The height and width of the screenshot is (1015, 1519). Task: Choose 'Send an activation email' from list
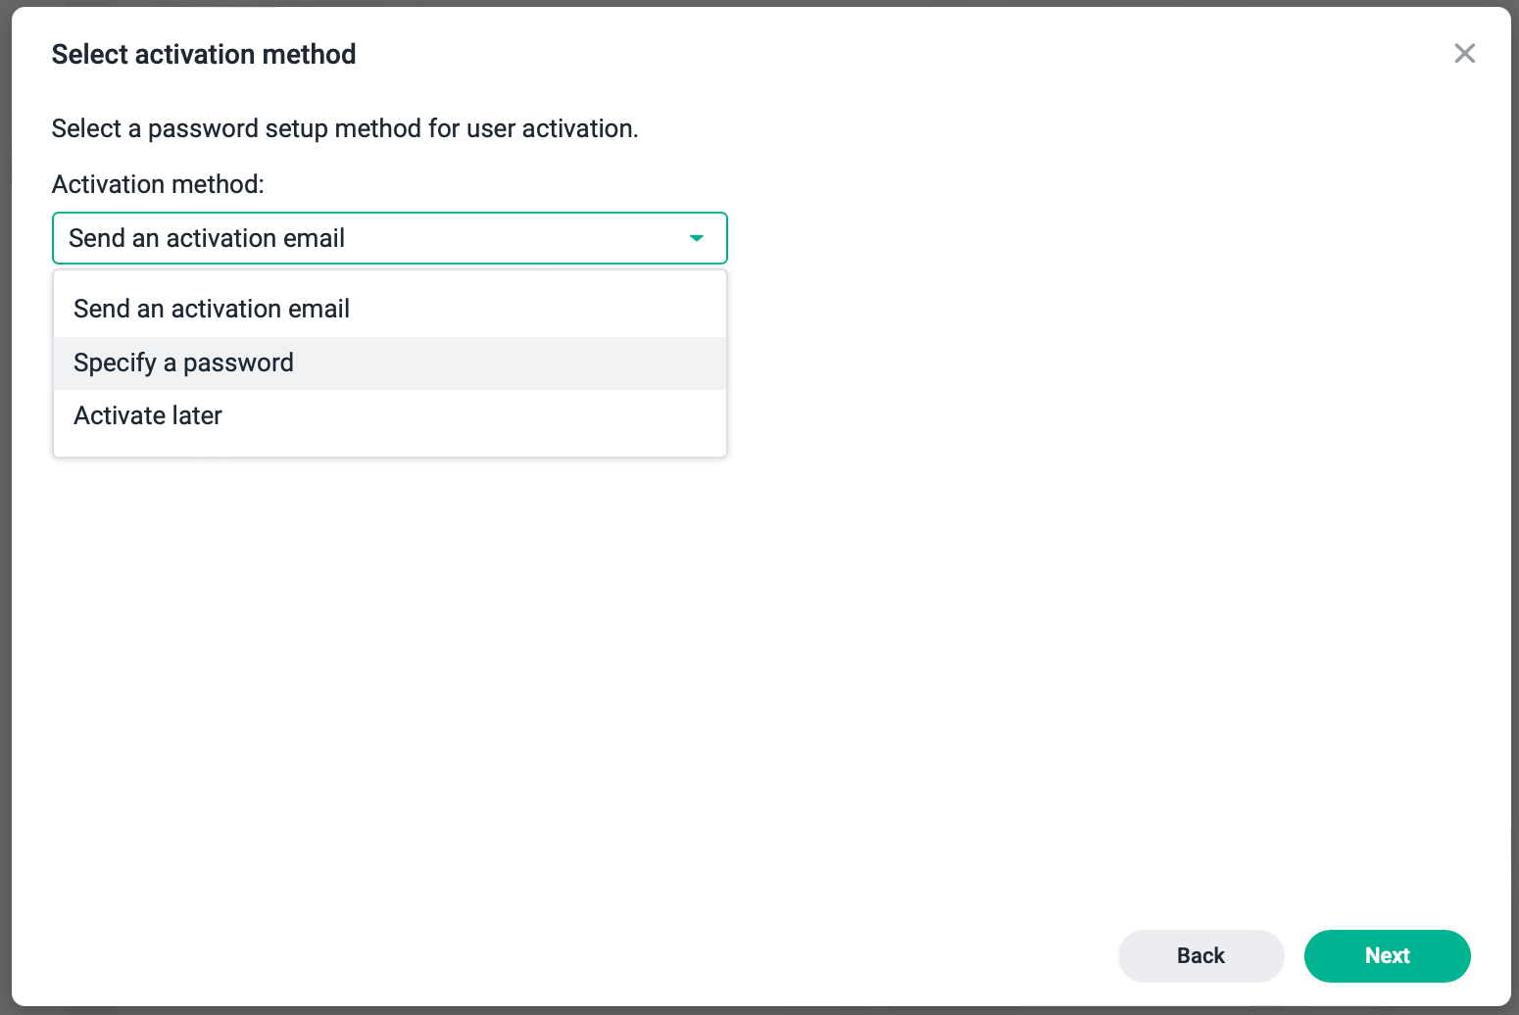[212, 309]
